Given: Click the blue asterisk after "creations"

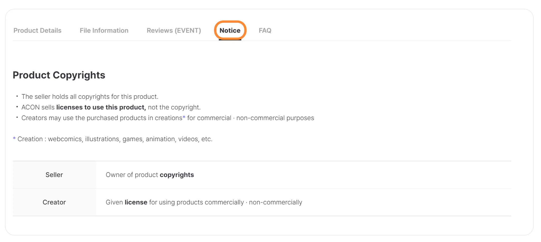Looking at the screenshot, I should [184, 118].
